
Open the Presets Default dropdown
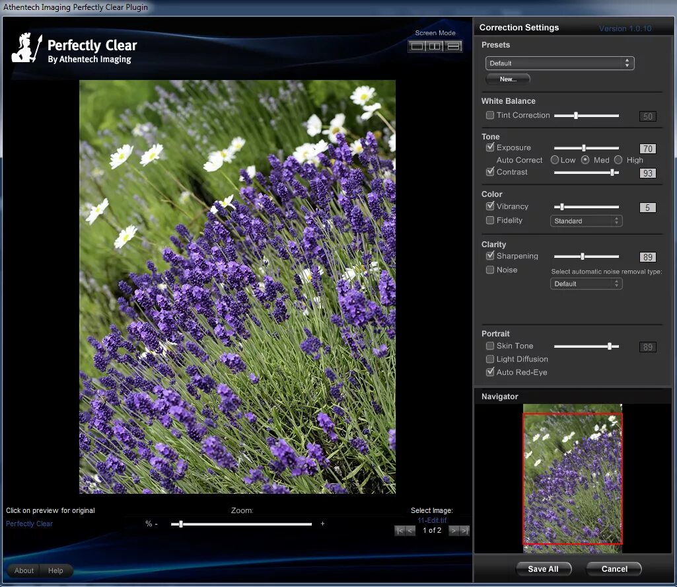[559, 63]
